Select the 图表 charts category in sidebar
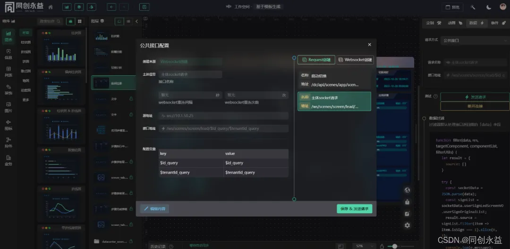510x249 pixels. [8, 37]
